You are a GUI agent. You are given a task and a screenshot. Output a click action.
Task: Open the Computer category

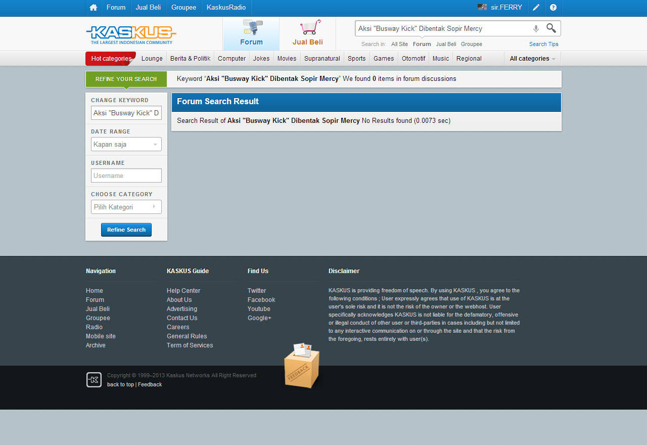(232, 59)
